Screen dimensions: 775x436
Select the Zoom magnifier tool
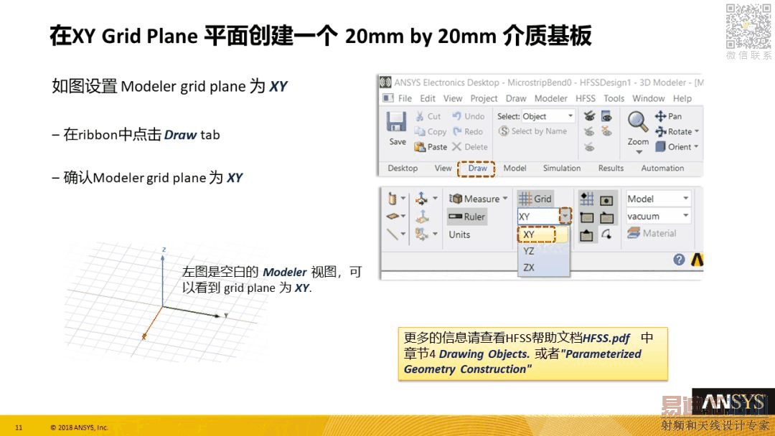637,122
